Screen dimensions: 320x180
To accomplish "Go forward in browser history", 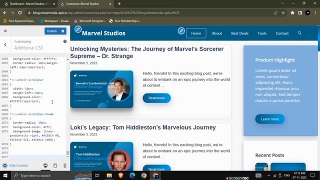I will 12,12.
